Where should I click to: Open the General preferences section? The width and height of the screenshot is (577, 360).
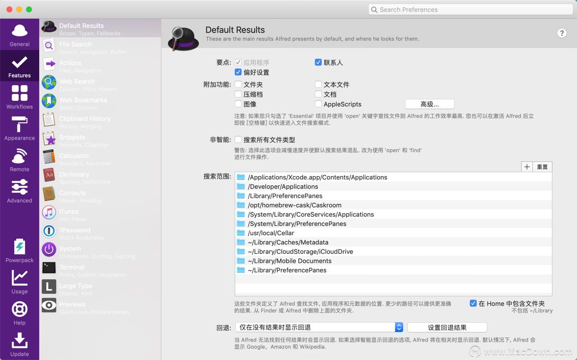point(20,35)
